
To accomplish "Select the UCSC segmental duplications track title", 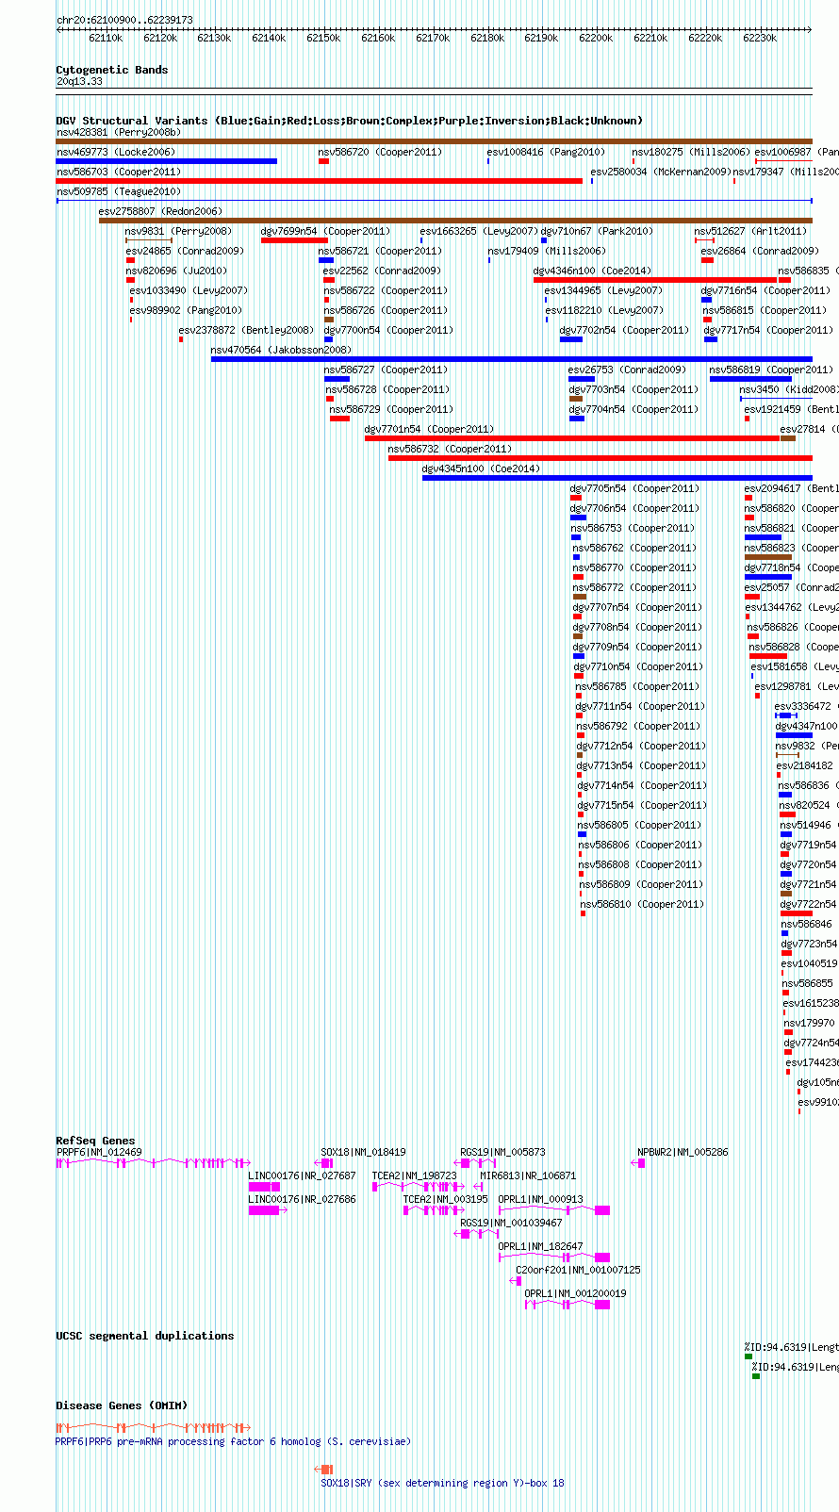I will [x=145, y=1336].
